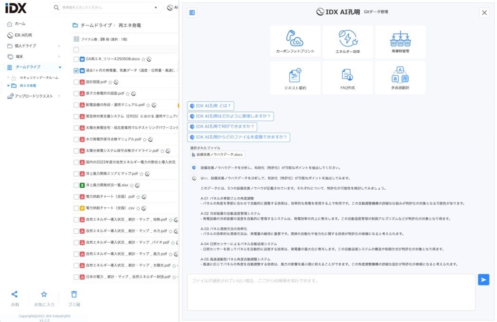Select 再エネ発電 folder in tree
497x322 pixels.
(28, 85)
